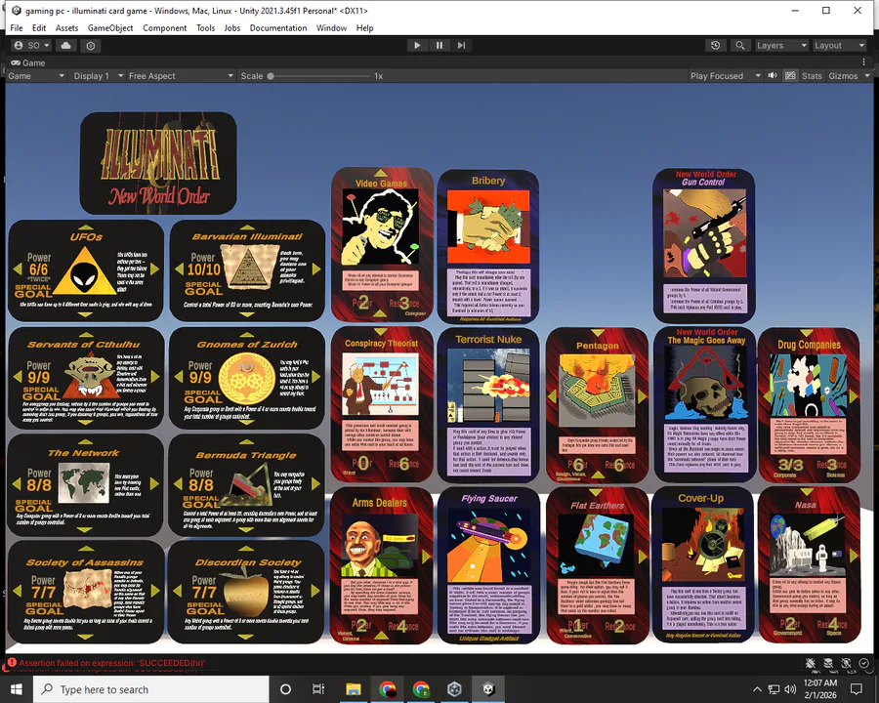Open the Windows notification center
This screenshot has height=703, width=879.
[x=856, y=689]
